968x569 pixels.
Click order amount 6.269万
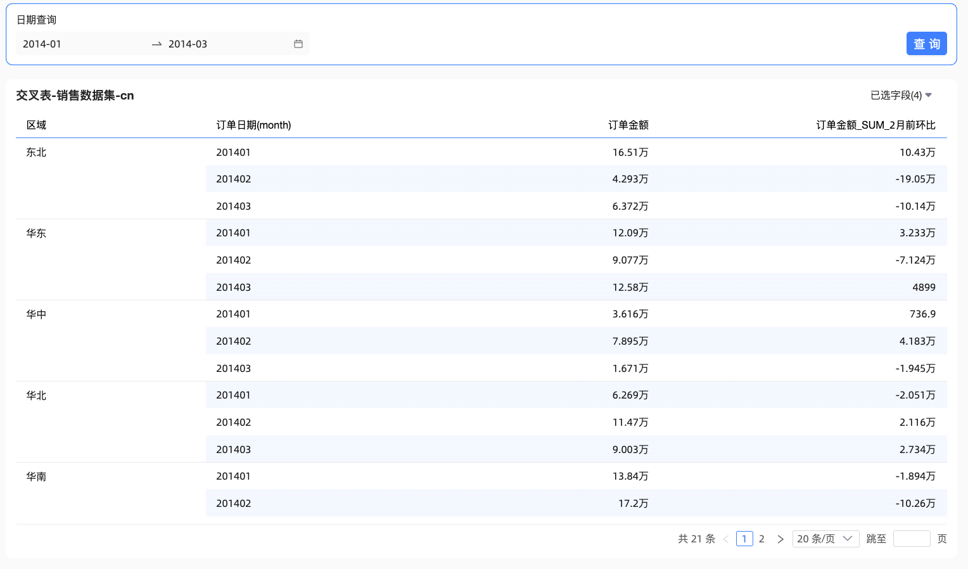[630, 395]
